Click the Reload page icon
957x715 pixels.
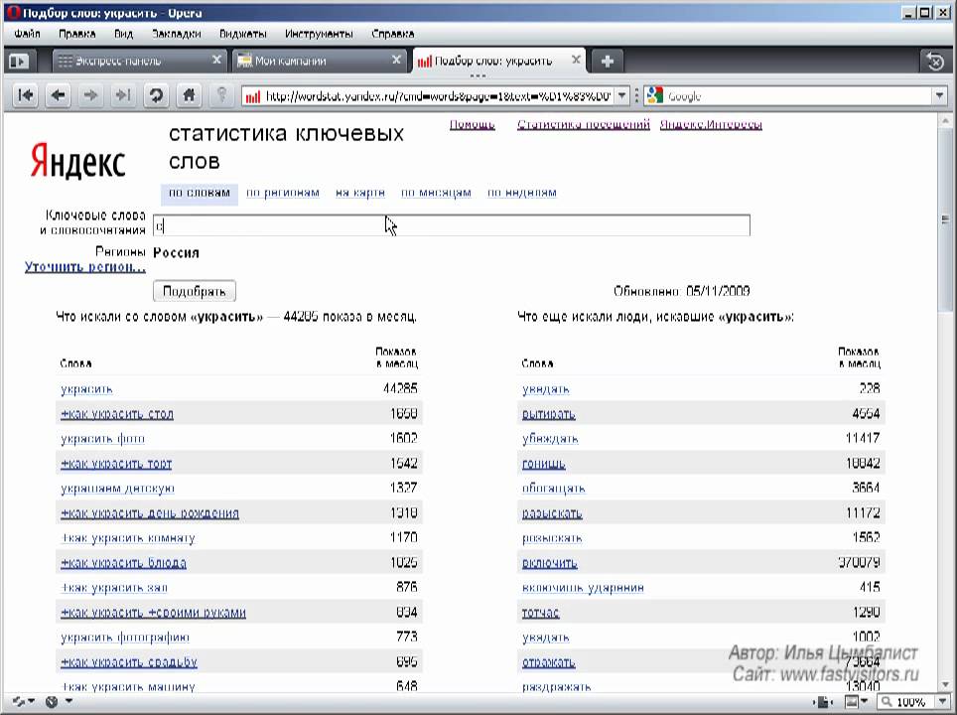click(155, 95)
